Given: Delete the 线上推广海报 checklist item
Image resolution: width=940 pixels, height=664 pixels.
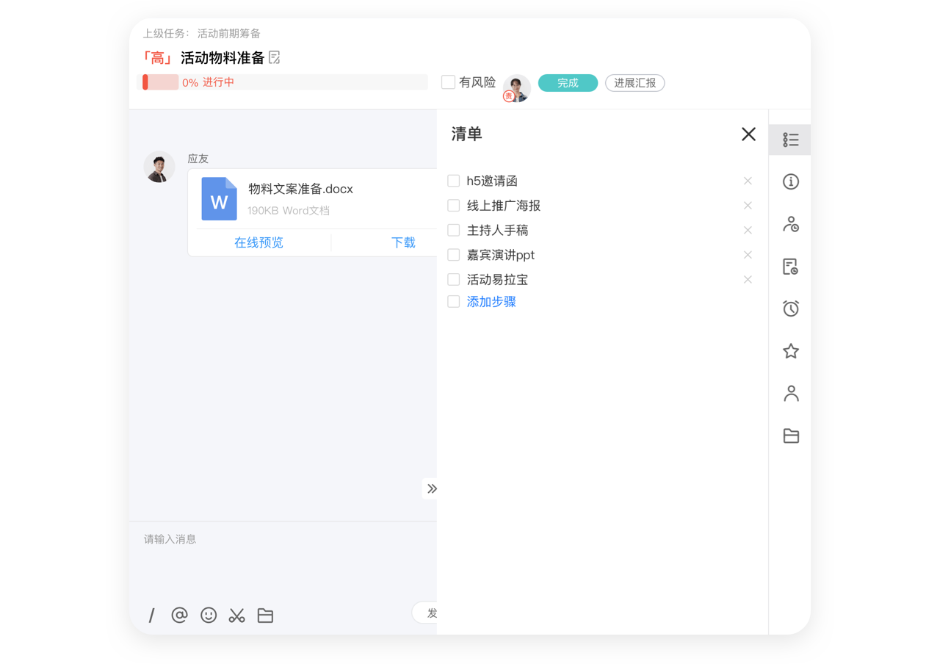Looking at the screenshot, I should coord(748,206).
